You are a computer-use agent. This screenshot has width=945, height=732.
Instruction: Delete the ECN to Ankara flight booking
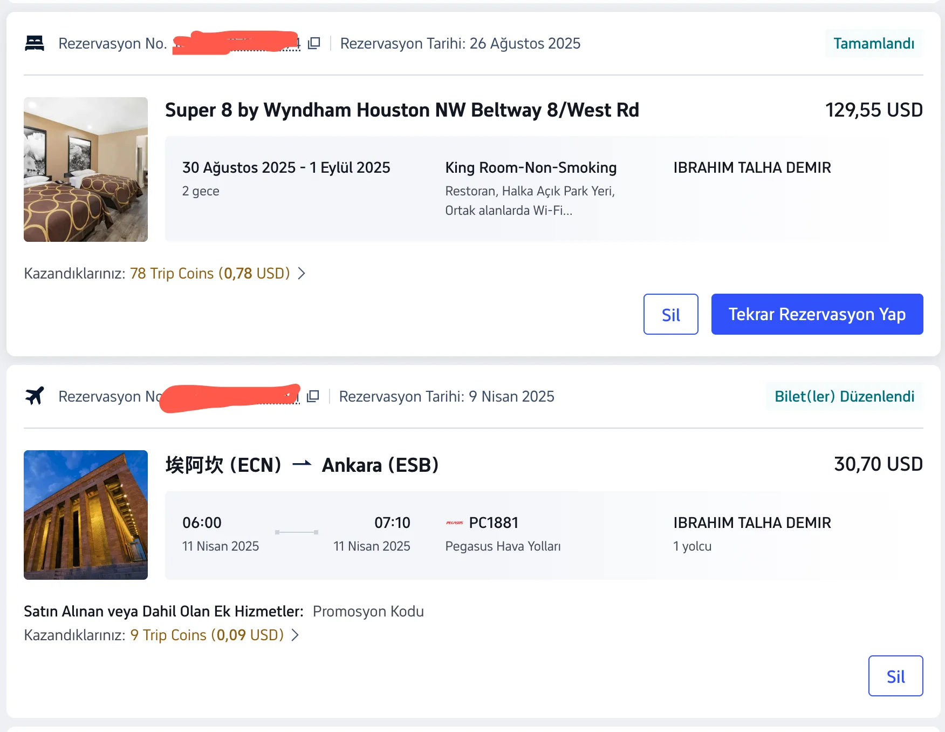click(x=896, y=676)
